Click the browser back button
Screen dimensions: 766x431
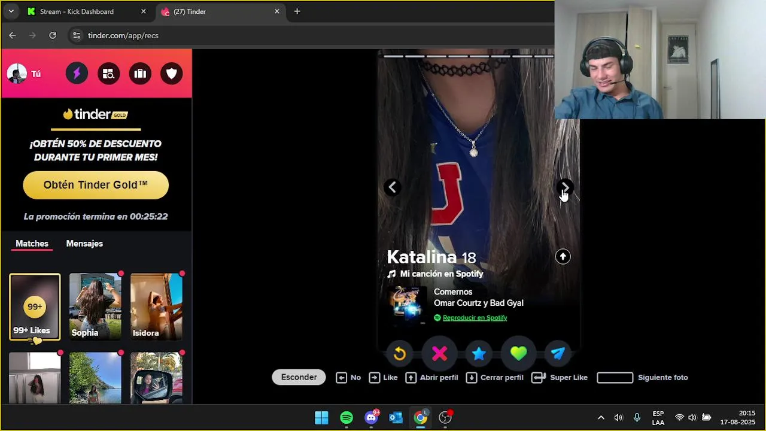[x=13, y=35]
